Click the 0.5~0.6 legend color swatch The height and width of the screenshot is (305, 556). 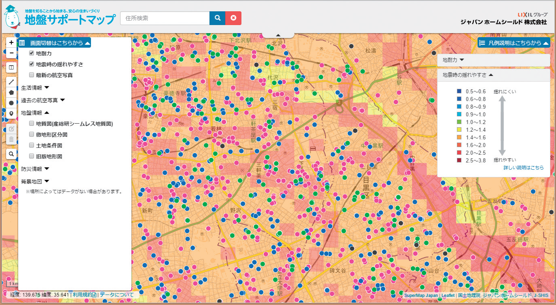tap(459, 91)
